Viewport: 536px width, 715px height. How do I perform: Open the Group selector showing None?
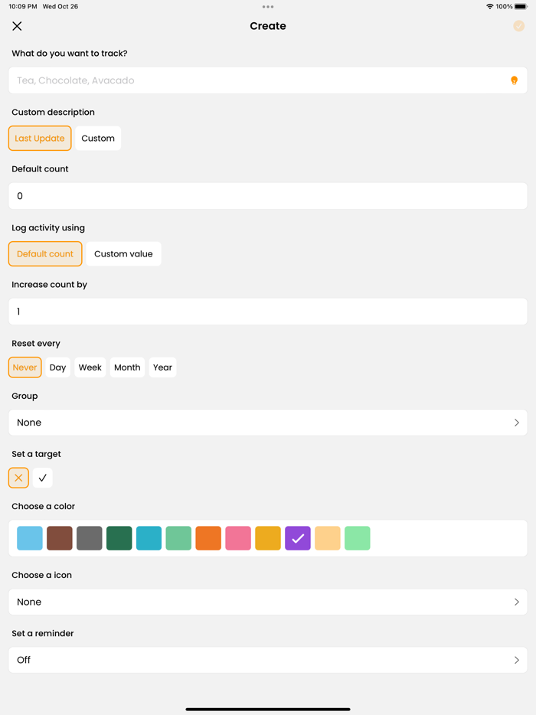click(x=267, y=422)
